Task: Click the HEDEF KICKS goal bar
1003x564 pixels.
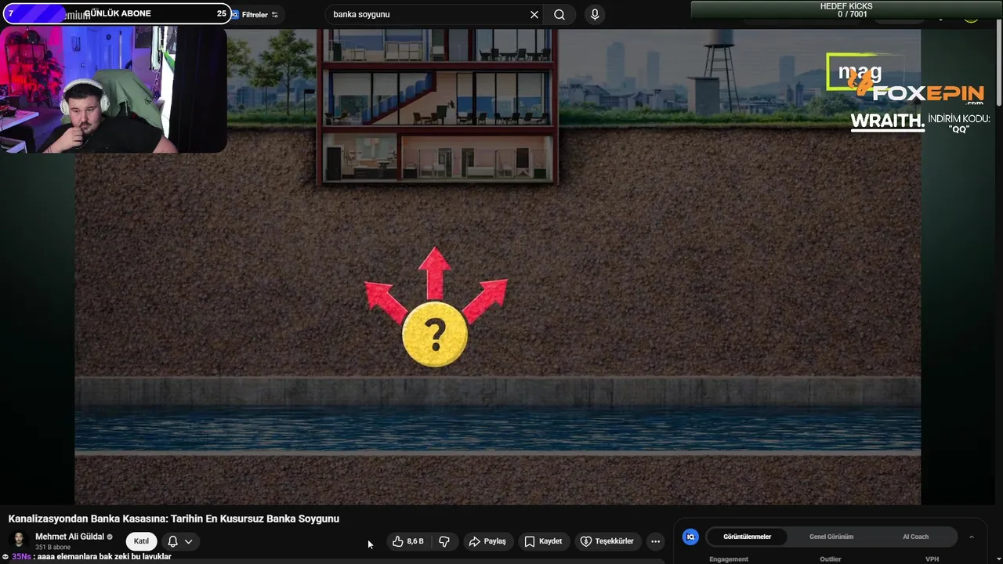Action: coord(846,9)
